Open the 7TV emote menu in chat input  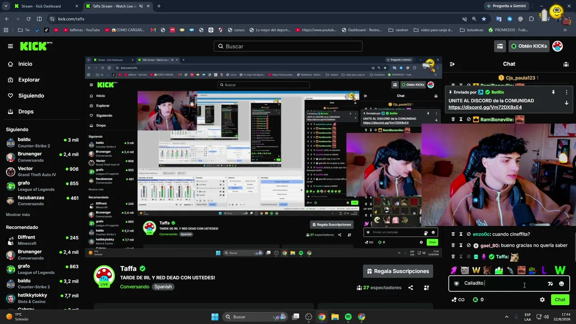point(550,283)
